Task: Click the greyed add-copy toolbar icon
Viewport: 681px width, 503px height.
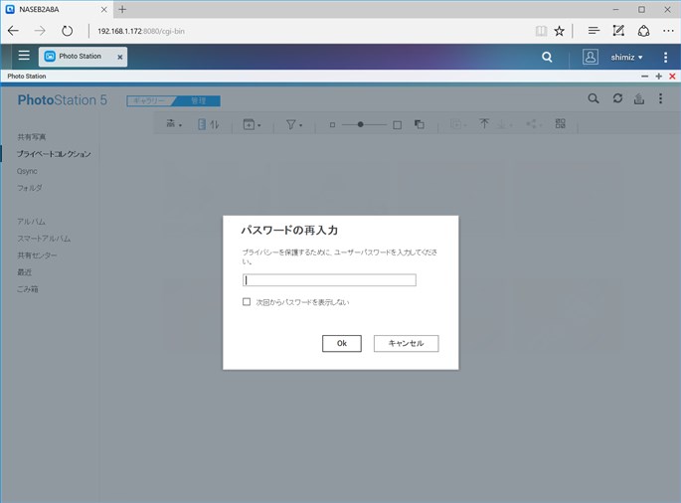Action: pyautogui.click(x=458, y=124)
